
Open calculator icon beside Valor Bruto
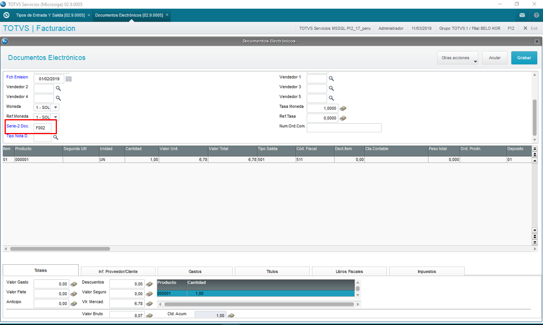(149, 315)
